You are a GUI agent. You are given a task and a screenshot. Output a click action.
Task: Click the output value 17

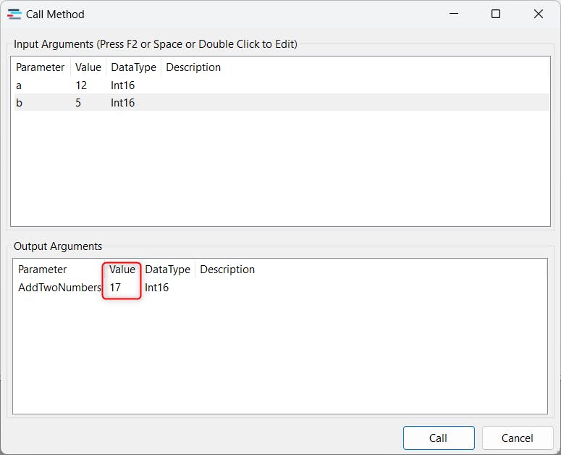(116, 288)
